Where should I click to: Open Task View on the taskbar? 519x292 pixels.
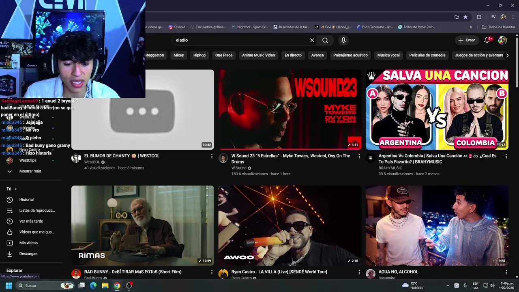coord(81,286)
